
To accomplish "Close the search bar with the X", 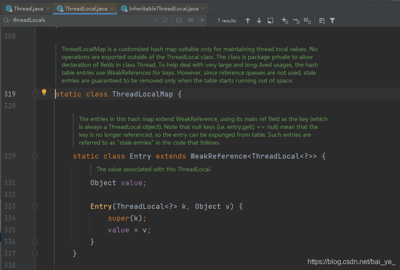I will (155, 20).
